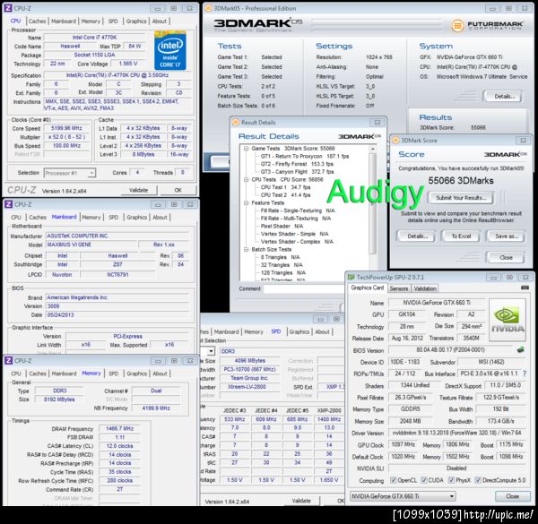The height and width of the screenshot is (524, 538).
Task: Open the GPU selection dropdown showing GTX 660 Ti
Action: [403, 496]
